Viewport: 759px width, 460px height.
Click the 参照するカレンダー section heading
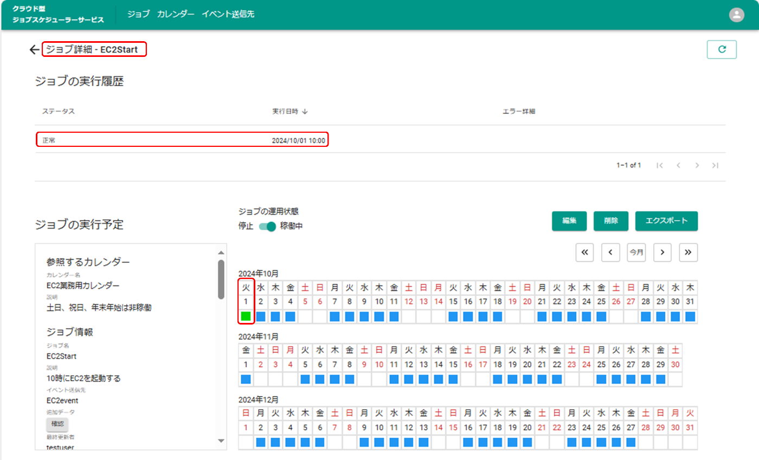[88, 262]
